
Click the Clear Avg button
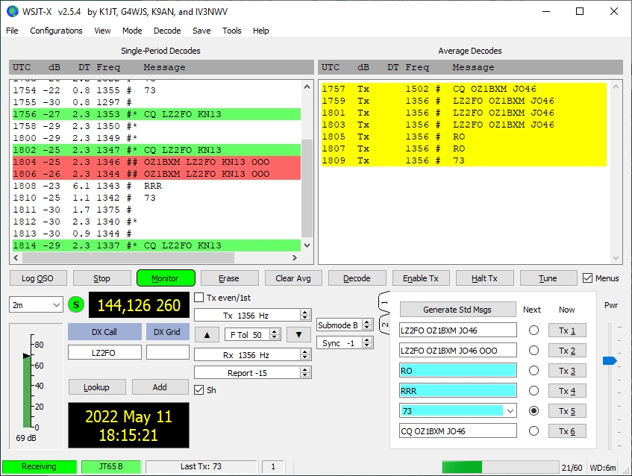[293, 278]
